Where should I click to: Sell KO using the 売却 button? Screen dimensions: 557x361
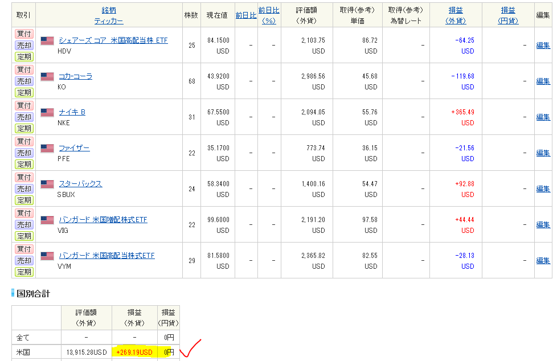[24, 81]
